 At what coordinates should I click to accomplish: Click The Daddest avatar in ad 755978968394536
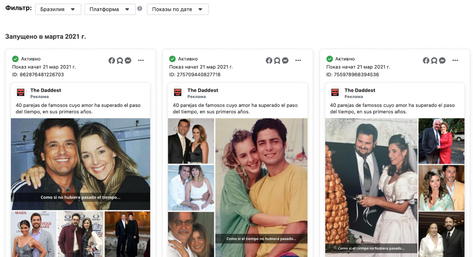tap(335, 93)
